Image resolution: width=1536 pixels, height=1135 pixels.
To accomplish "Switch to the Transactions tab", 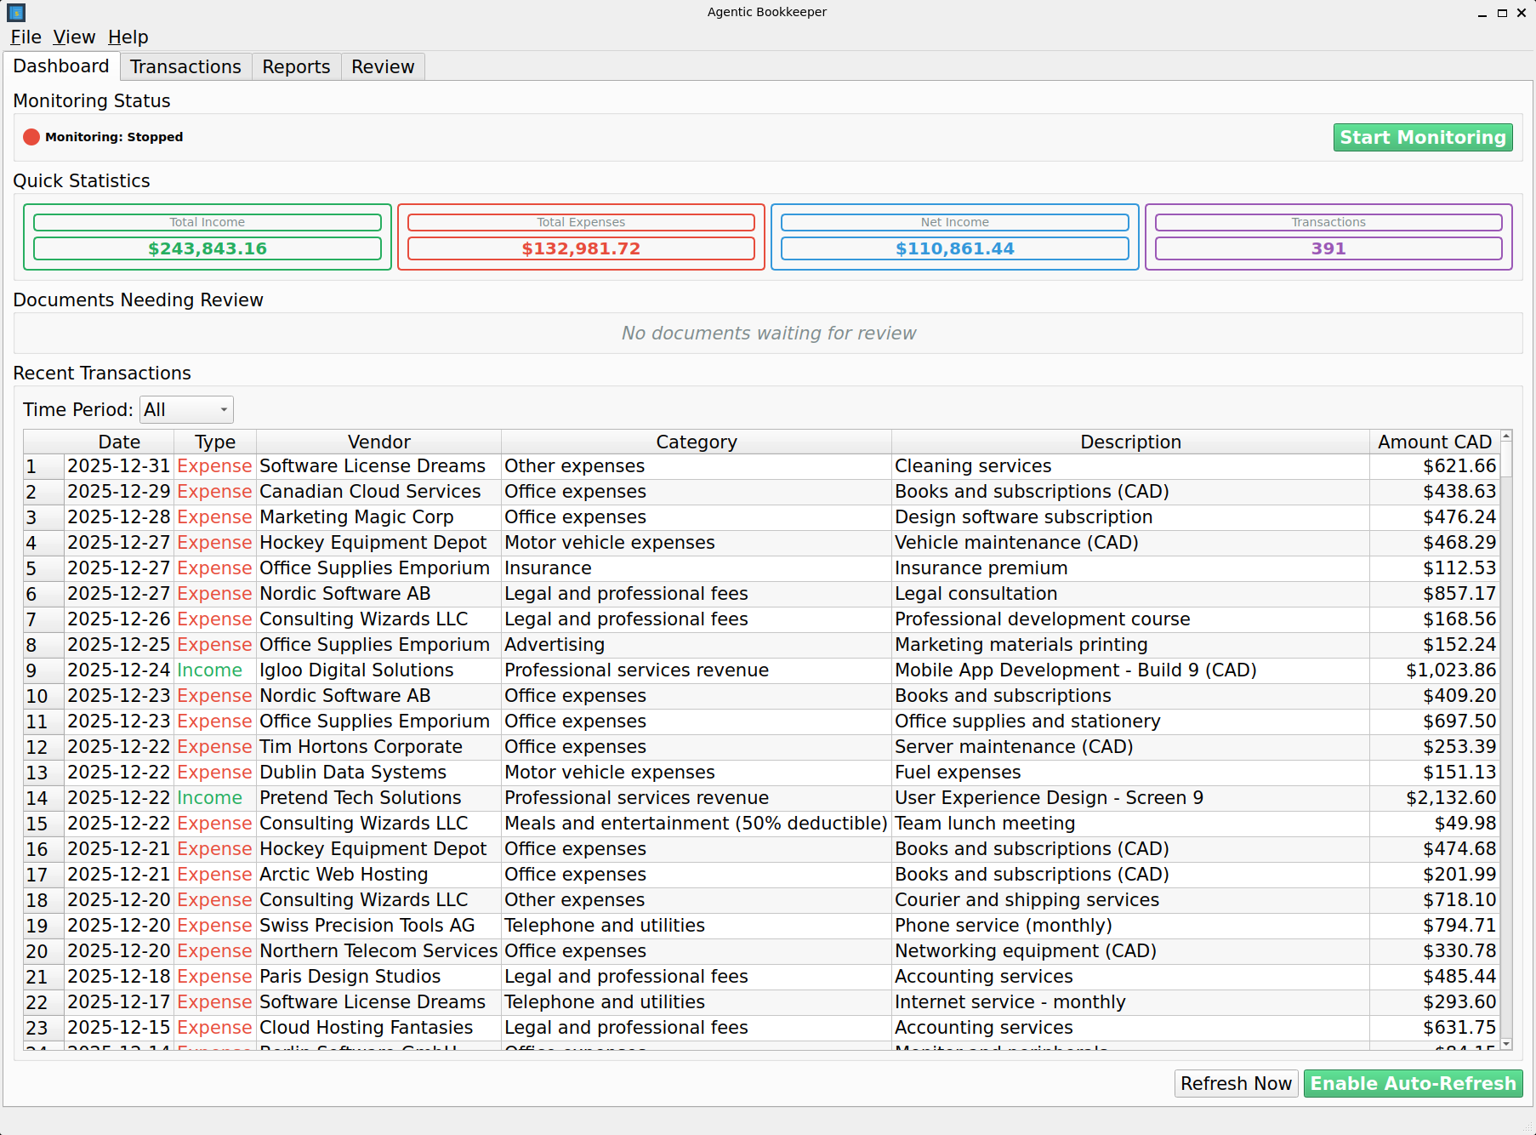I will (185, 66).
